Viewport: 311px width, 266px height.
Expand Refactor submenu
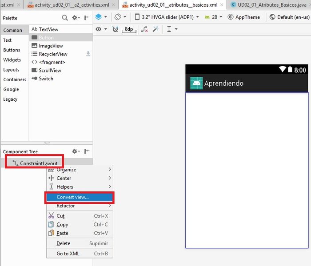pyautogui.click(x=80, y=206)
